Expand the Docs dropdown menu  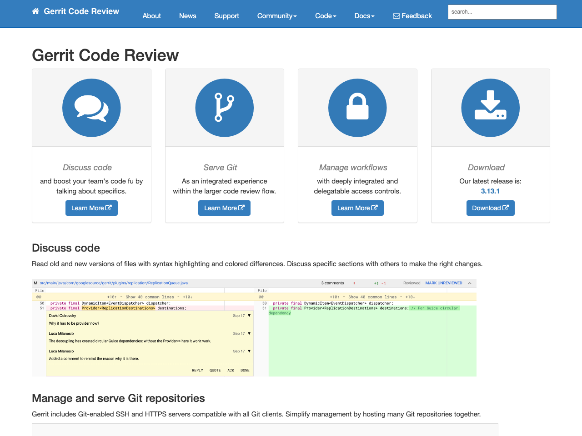pyautogui.click(x=364, y=16)
